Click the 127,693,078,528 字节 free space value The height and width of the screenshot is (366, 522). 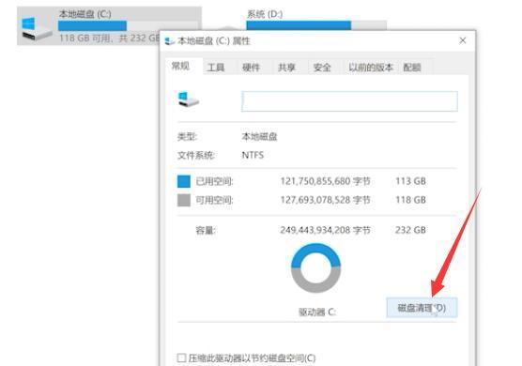click(x=325, y=200)
